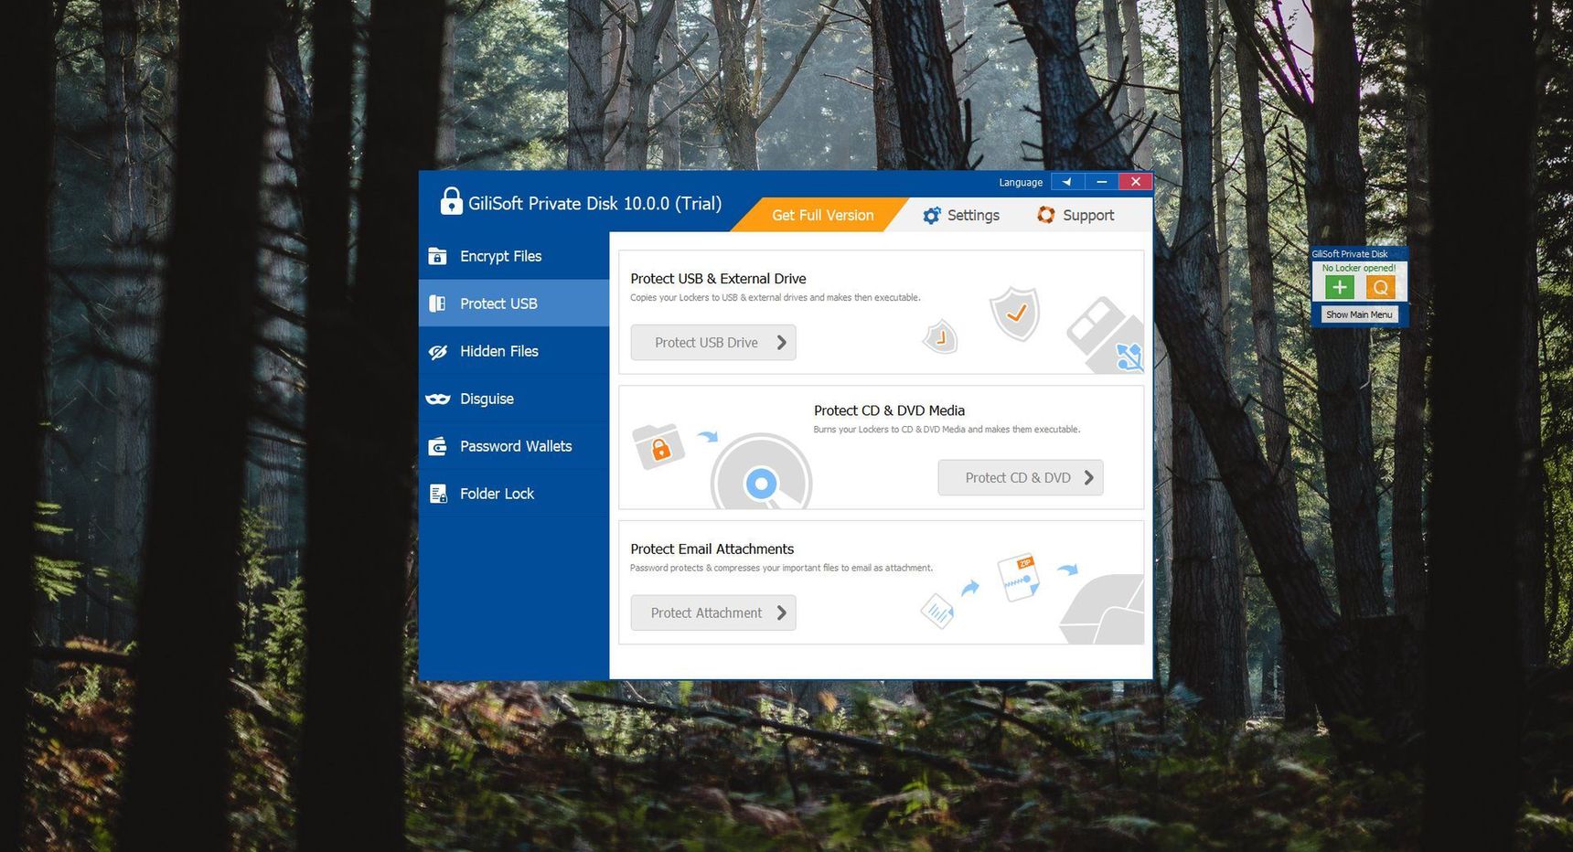The image size is (1573, 852).
Task: Minimize the GiliSoft Private Disk window
Action: tap(1102, 182)
